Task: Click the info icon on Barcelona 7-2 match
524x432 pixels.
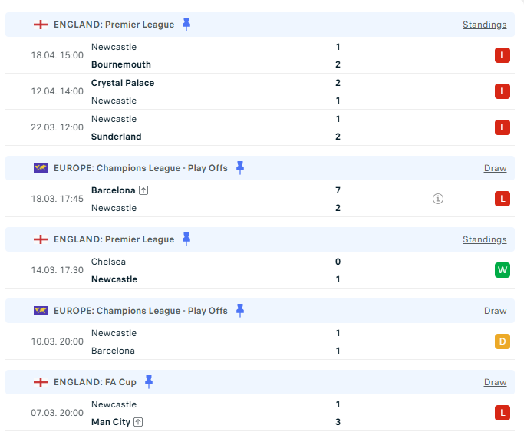Action: pos(438,199)
